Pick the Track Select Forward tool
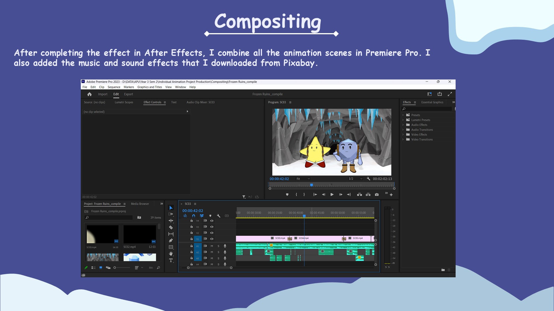This screenshot has width=554, height=311. 171,214
